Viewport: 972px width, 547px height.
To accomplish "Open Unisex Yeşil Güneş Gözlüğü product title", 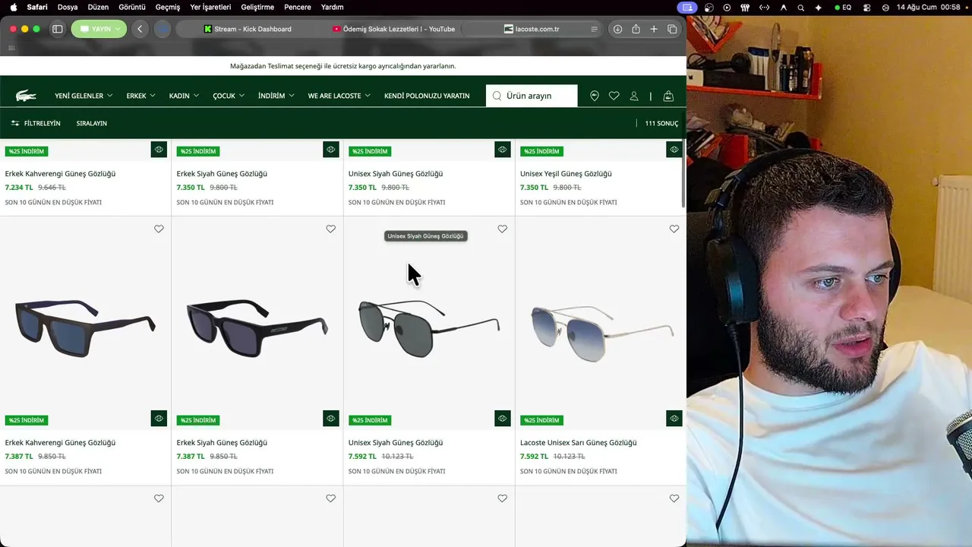I will (566, 174).
